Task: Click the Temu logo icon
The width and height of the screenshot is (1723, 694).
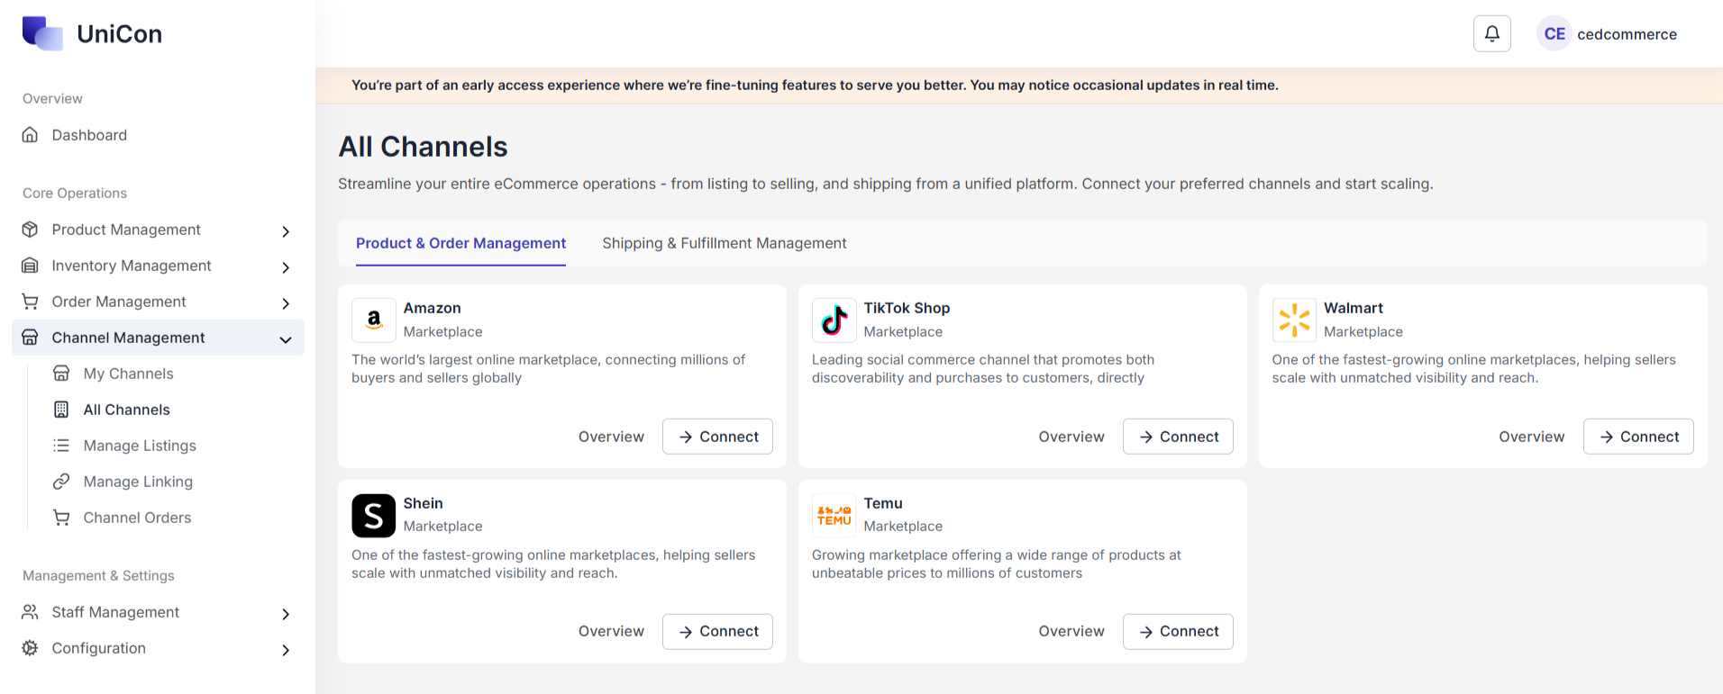Action: pos(834,516)
